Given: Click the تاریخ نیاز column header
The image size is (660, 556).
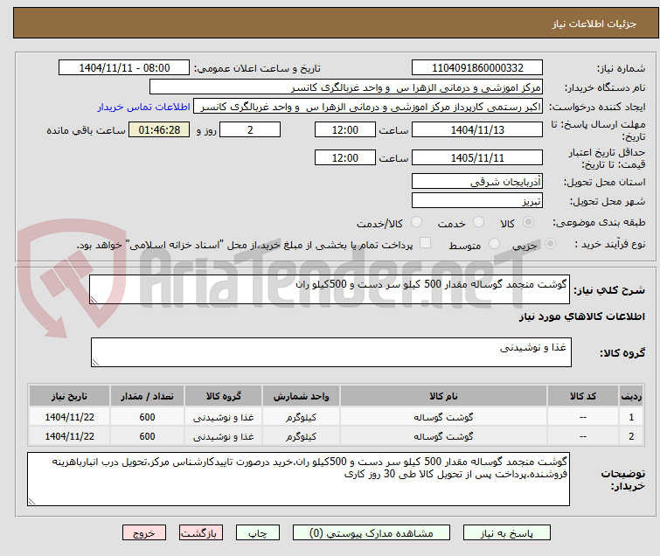Looking at the screenshot, I should [x=69, y=396].
